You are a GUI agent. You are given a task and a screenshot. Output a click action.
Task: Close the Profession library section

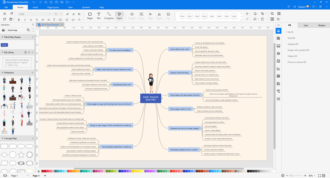(x=33, y=73)
